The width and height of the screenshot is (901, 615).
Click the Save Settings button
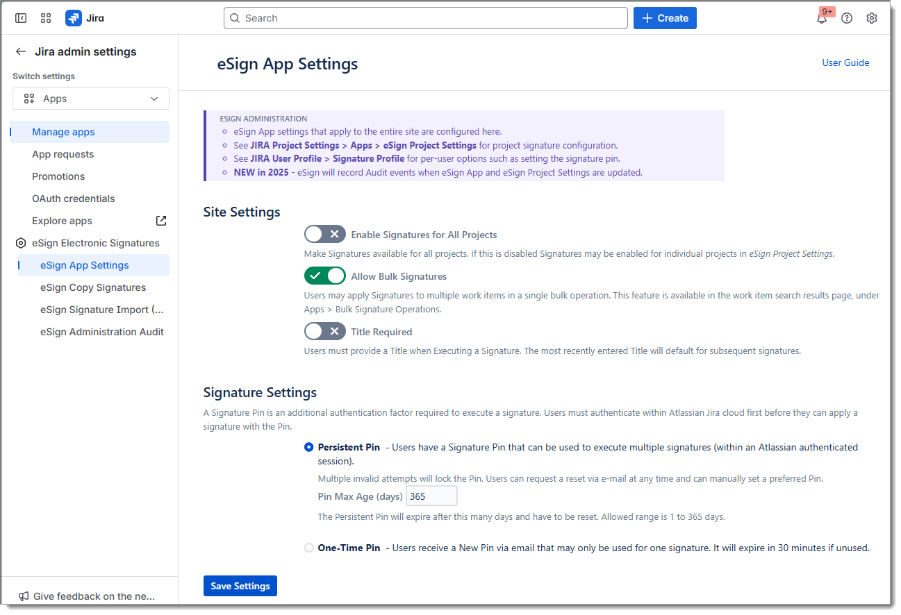(240, 586)
